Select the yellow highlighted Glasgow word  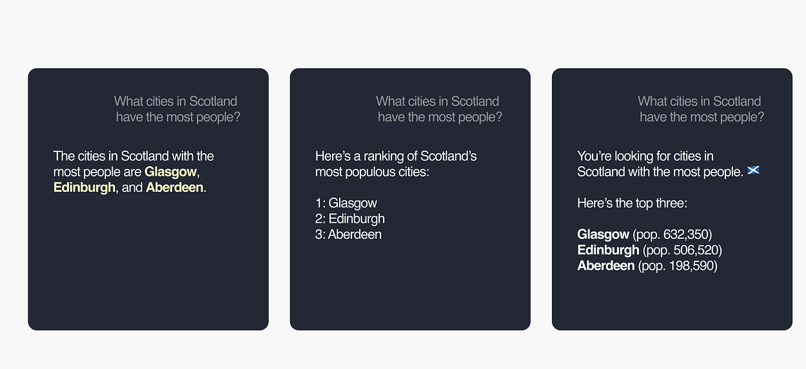pyautogui.click(x=170, y=172)
